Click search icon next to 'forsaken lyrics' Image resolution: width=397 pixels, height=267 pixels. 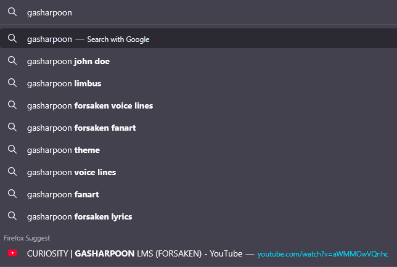click(x=12, y=216)
